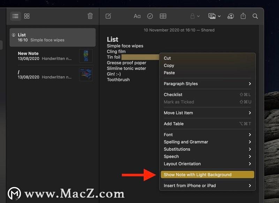Delete the current note via the trash icon
Screen dimensions: 279x203
pyautogui.click(x=90, y=16)
